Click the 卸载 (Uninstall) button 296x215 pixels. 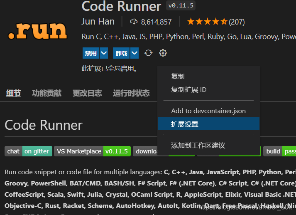click(x=121, y=53)
